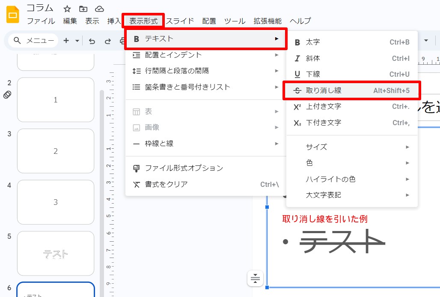Click the red 取り消し線を引いた例 text
Image resolution: width=440 pixels, height=297 pixels.
[325, 219]
